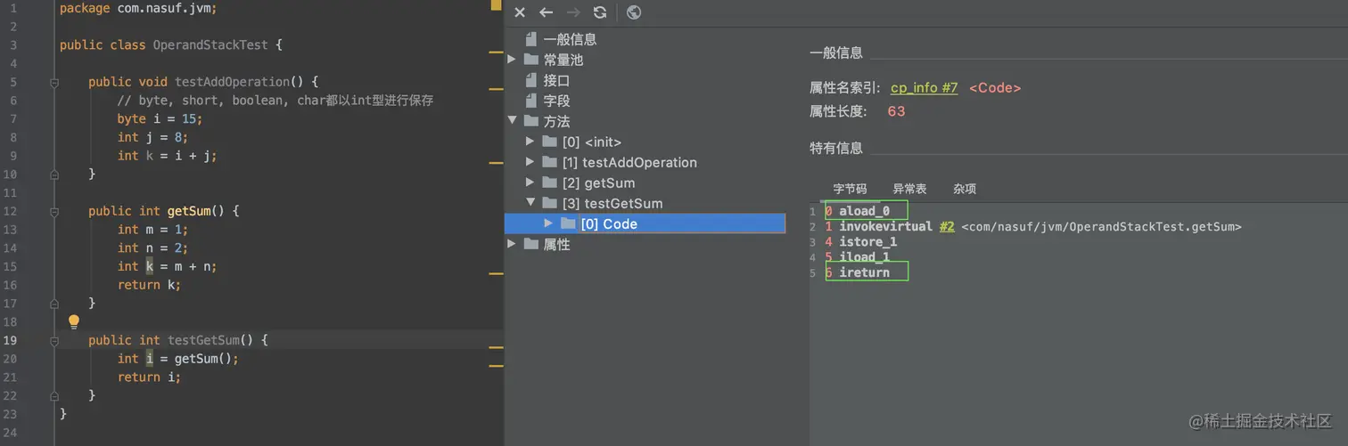Collapse the [3] testGetSum method node
The height and width of the screenshot is (446, 1348).
pos(530,203)
